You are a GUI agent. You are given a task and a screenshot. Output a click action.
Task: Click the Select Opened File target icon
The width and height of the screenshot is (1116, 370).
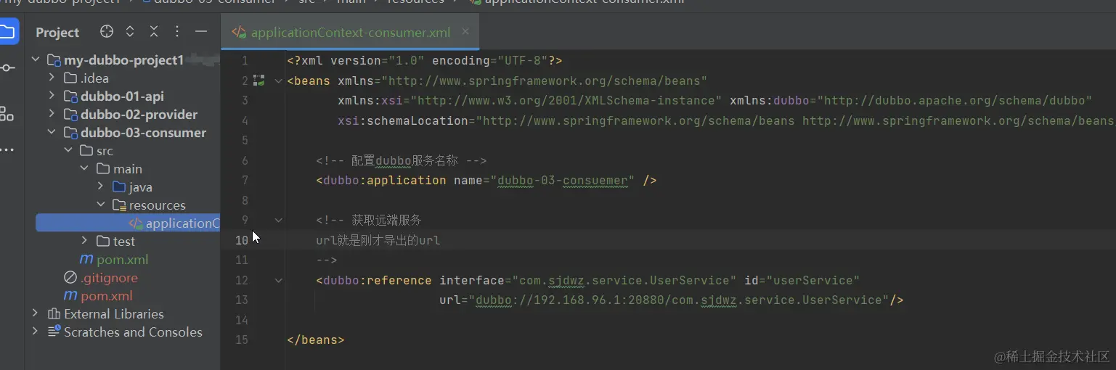click(107, 32)
